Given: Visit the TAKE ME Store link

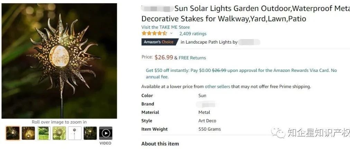Looking at the screenshot, I should point(165,27).
